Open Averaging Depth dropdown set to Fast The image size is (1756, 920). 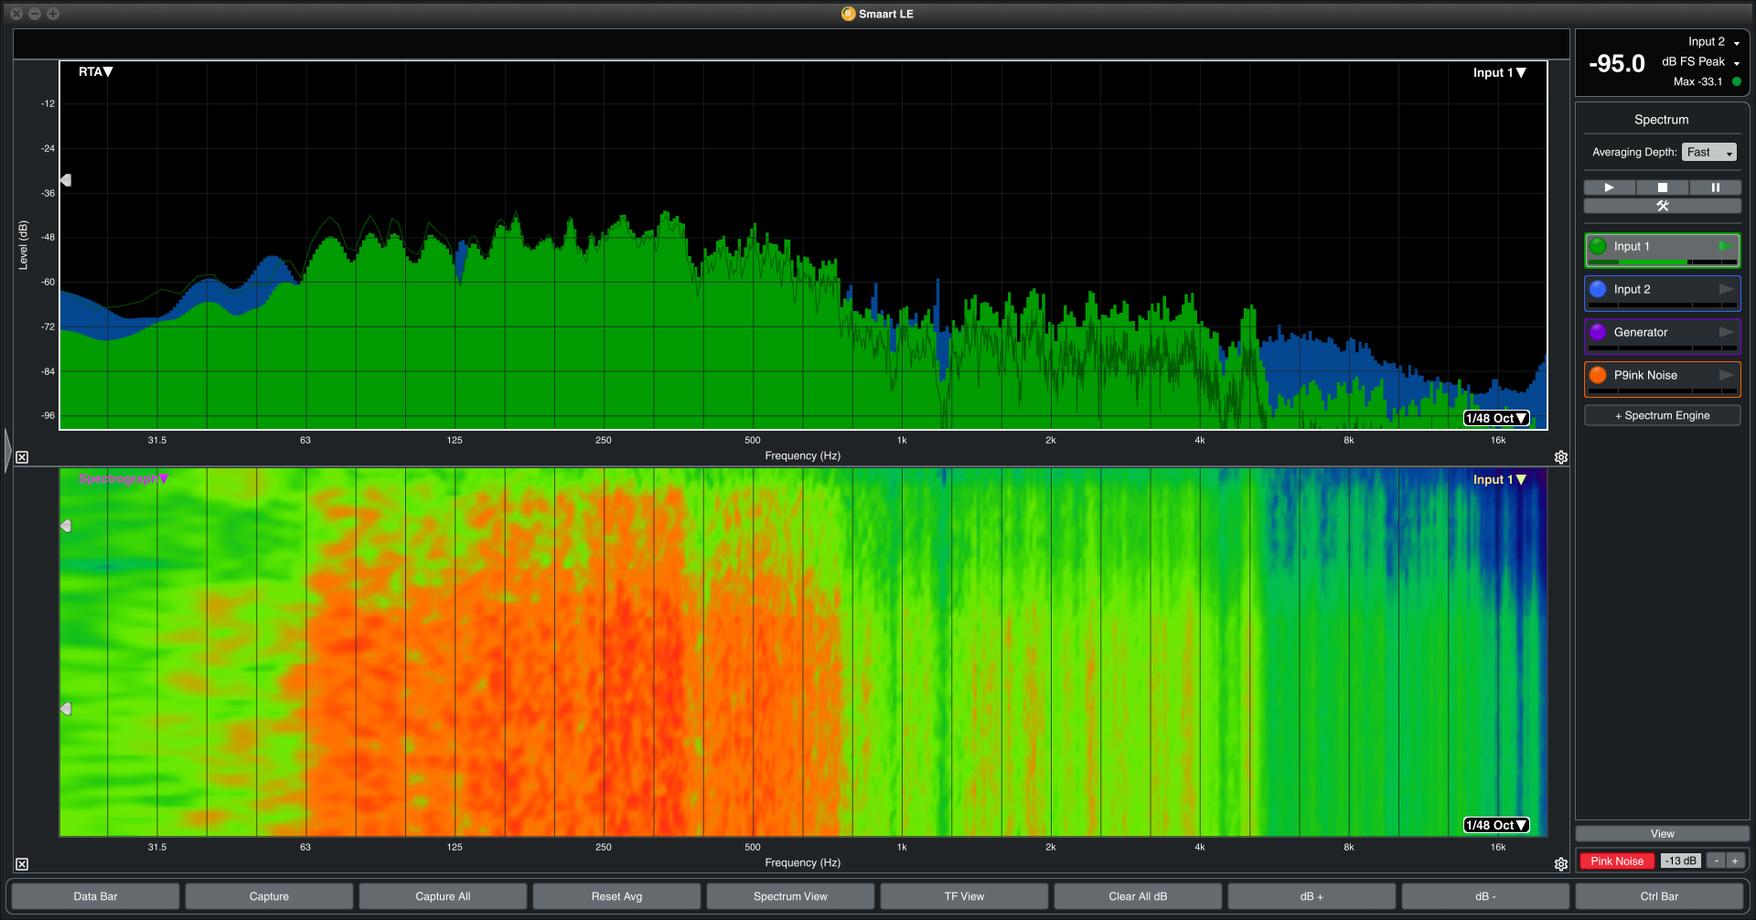click(x=1709, y=152)
